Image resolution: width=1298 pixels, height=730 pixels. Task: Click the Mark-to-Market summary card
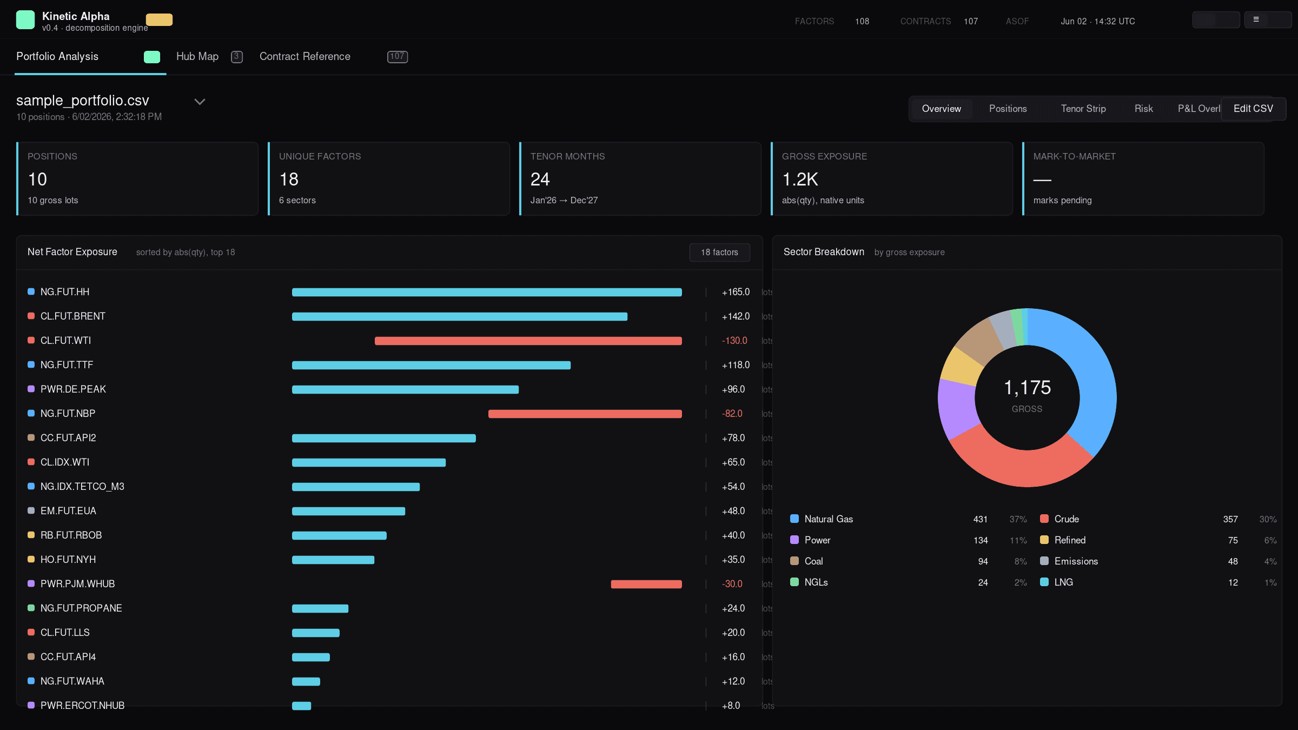[x=1143, y=179]
